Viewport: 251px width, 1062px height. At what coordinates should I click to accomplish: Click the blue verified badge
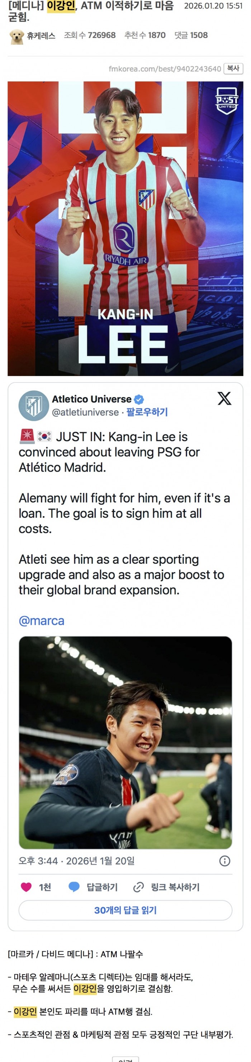139,399
